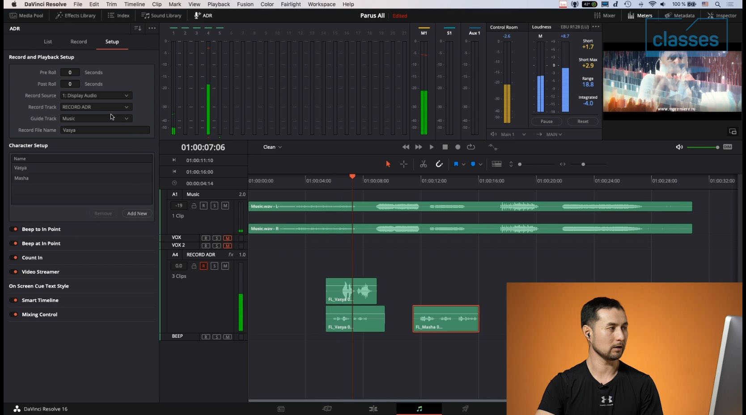Open the ADR panel three-dot menu

pos(152,28)
